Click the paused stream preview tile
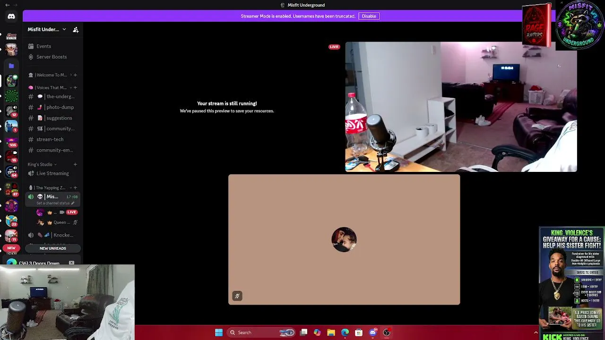 (227, 107)
